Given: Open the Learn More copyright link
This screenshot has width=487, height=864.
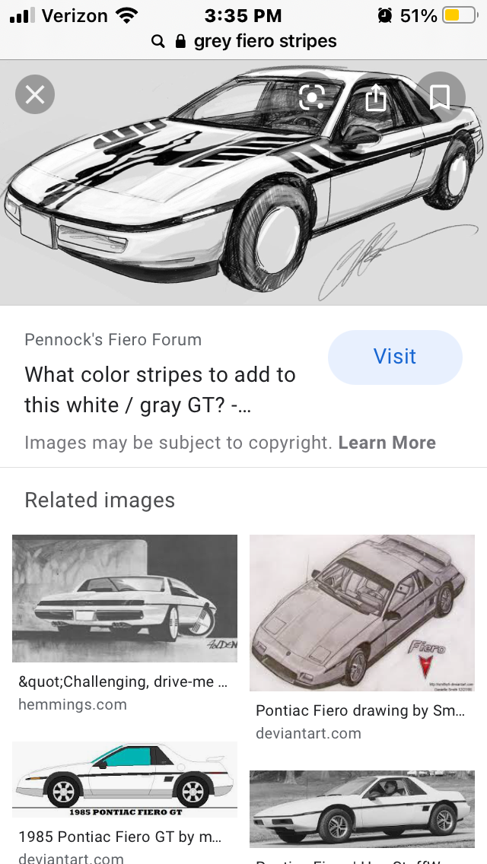Looking at the screenshot, I should point(387,443).
